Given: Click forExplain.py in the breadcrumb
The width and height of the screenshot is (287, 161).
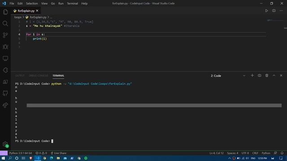Looking at the screenshot, I should click(x=38, y=17).
